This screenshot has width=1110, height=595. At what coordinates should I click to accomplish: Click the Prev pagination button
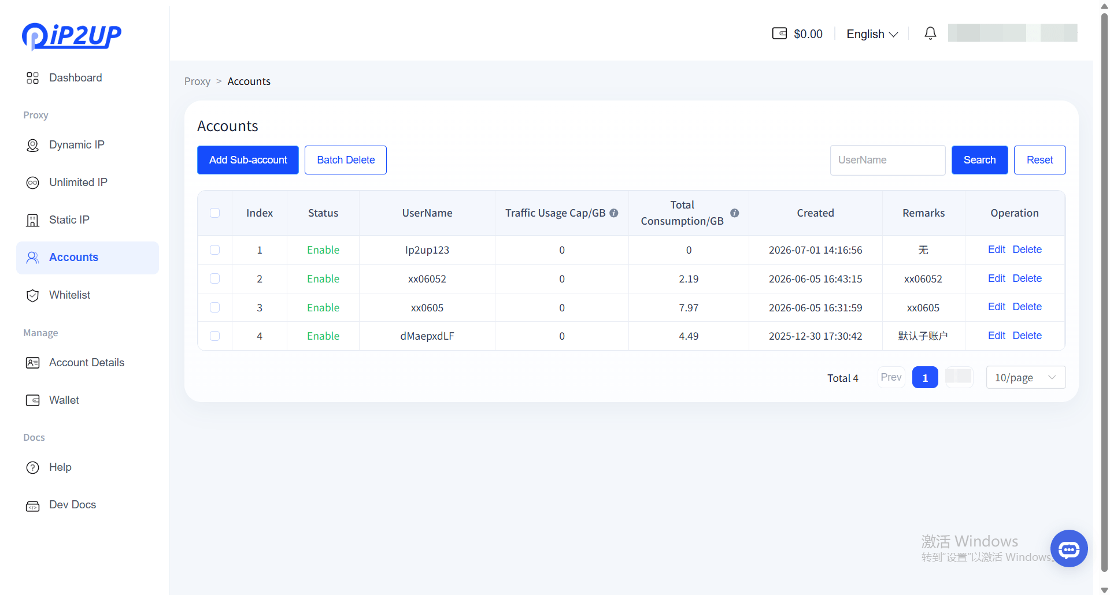(891, 377)
